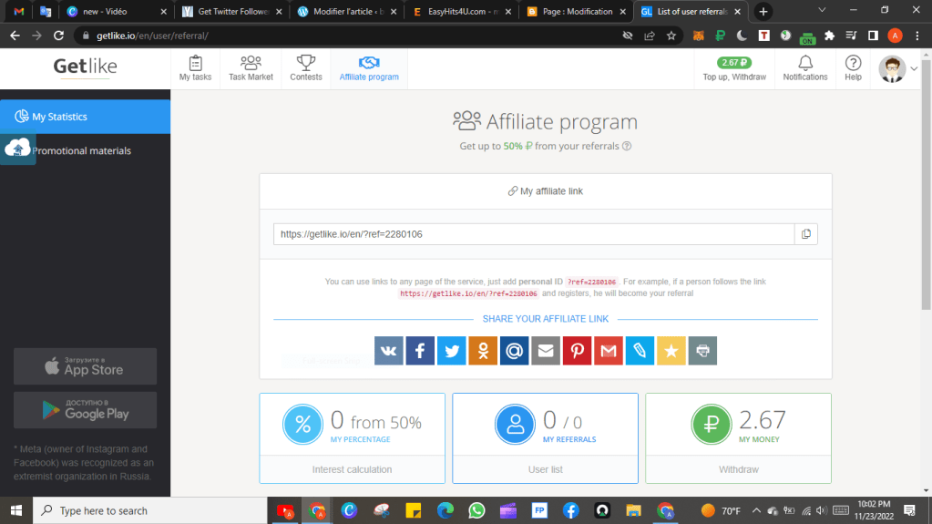The height and width of the screenshot is (524, 932).
Task: Open the Help question mark icon
Action: tap(853, 68)
